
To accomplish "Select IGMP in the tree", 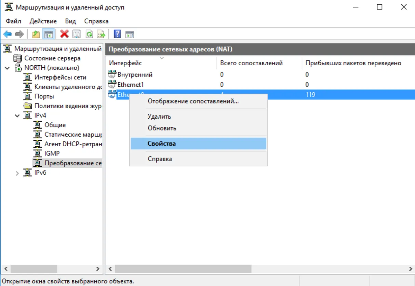I will [x=52, y=154].
